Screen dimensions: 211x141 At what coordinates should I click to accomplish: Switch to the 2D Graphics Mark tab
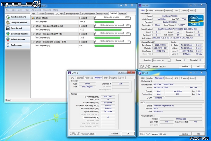(x=73, y=14)
